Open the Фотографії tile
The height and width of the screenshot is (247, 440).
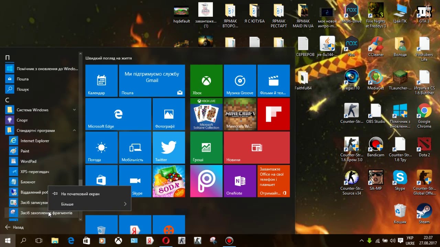169,114
